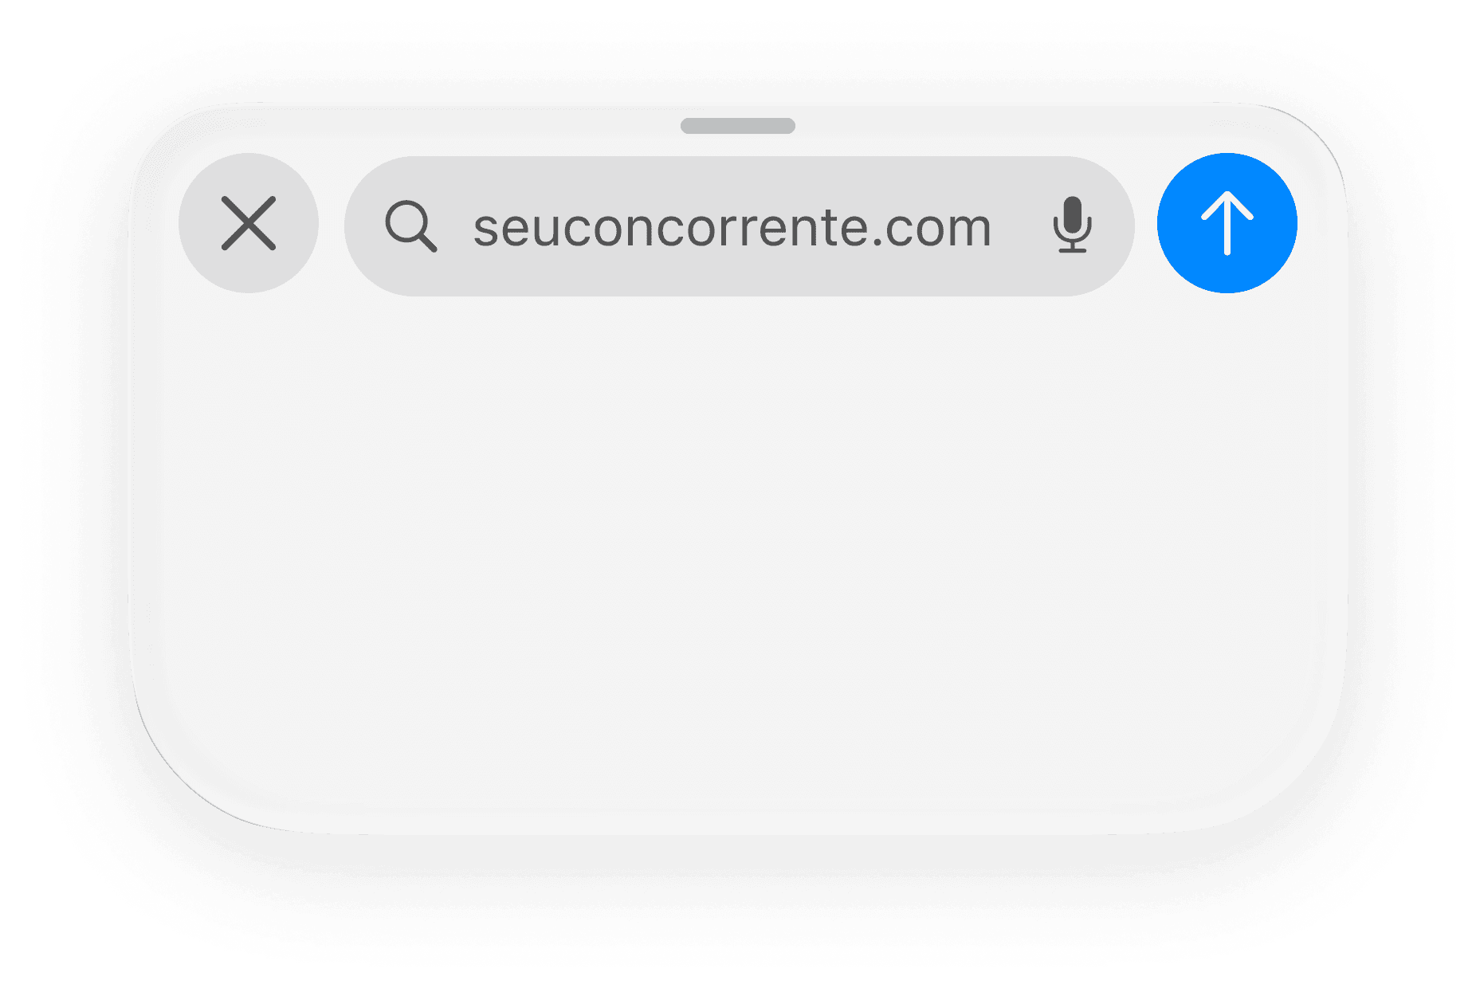Click the white upward arrow icon
This screenshot has height=988, width=1476.
point(1227,223)
